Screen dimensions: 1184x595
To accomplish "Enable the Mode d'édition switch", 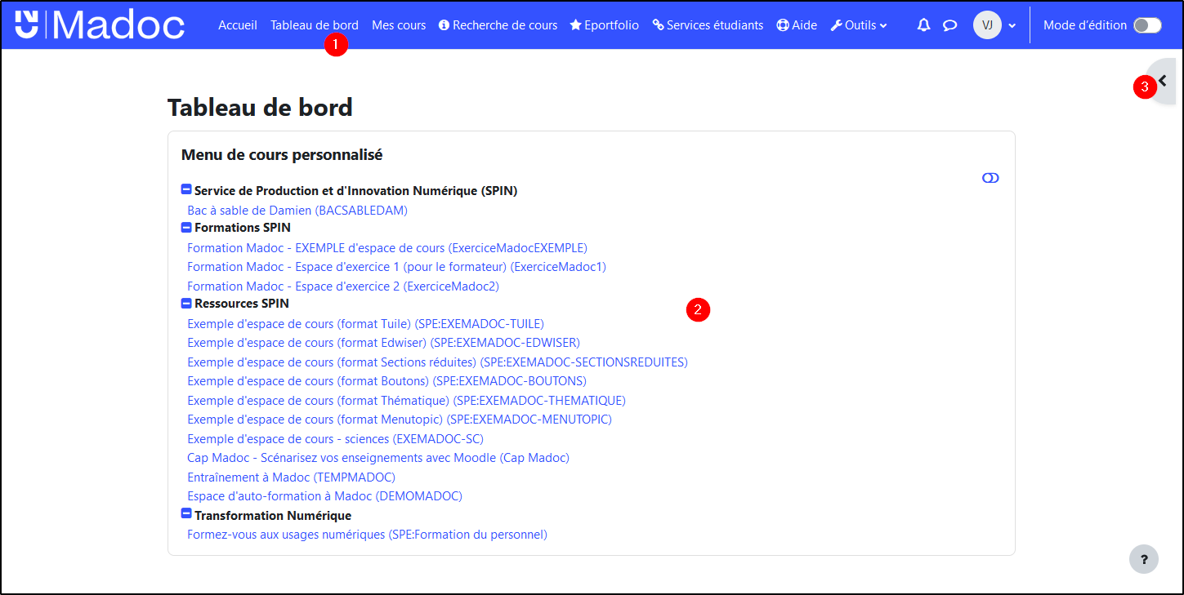I will pyautogui.click(x=1146, y=25).
